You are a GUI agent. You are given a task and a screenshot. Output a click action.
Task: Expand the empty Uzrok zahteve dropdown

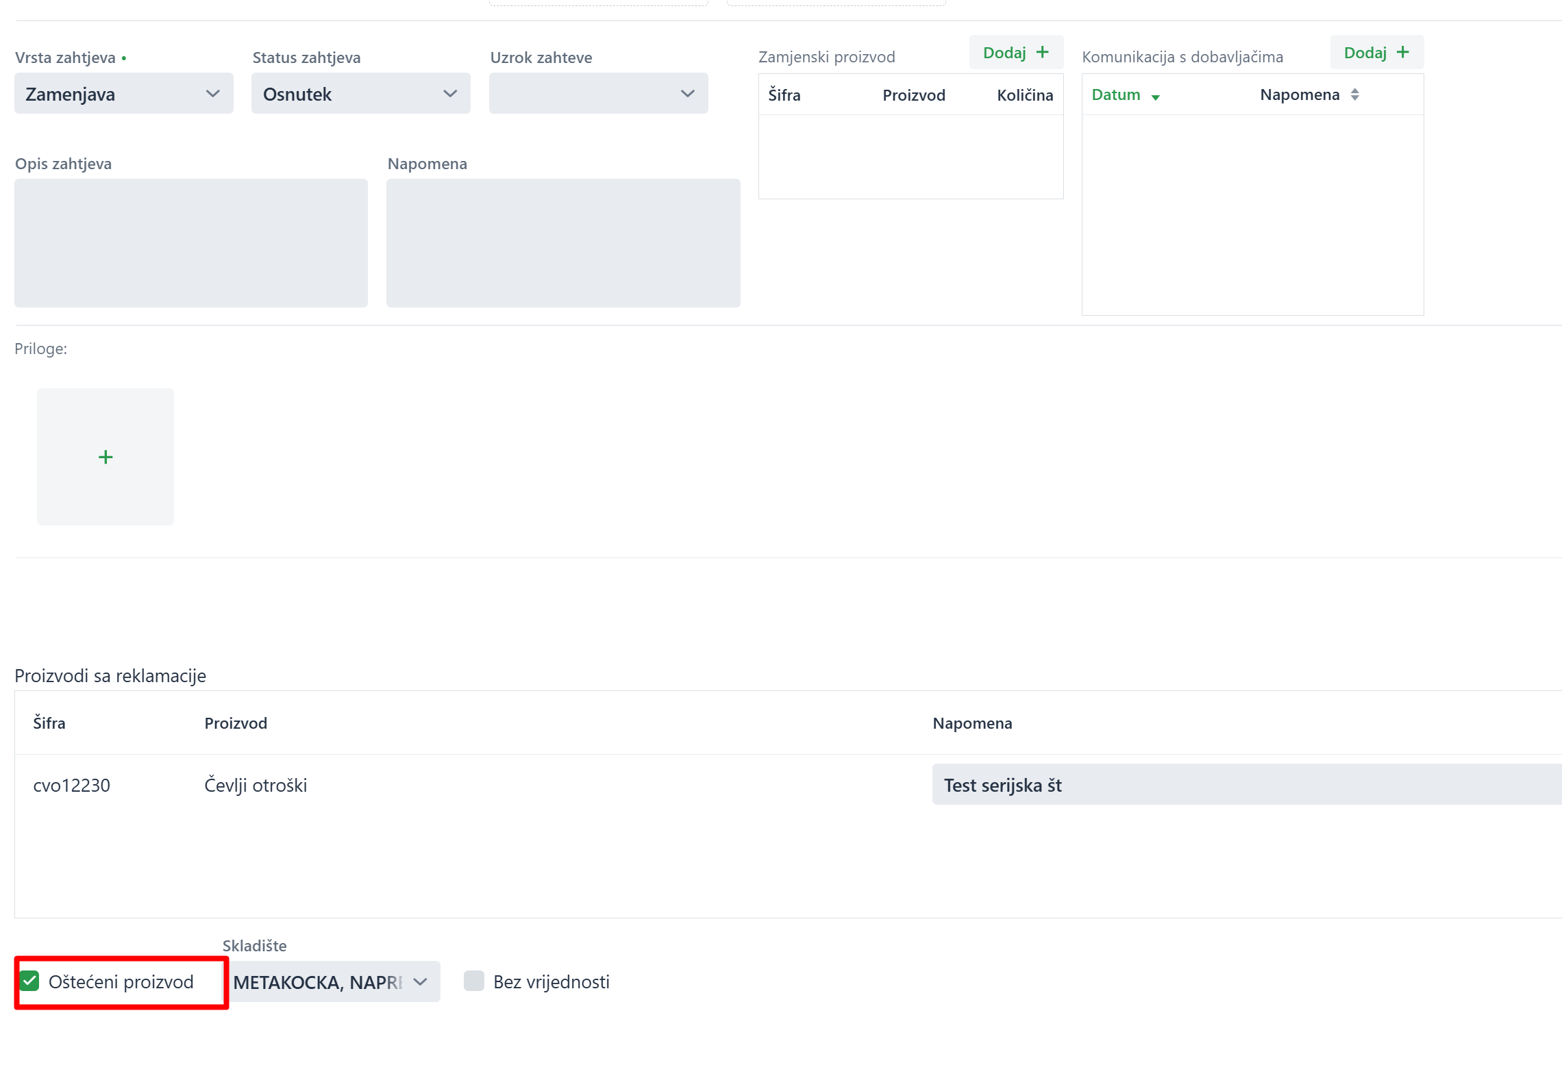[x=598, y=94]
